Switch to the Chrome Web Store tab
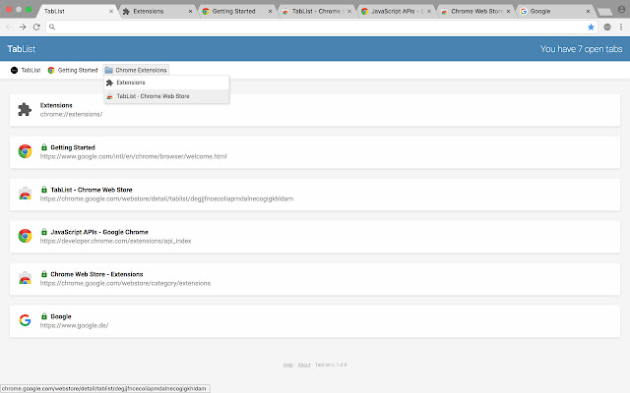The width and height of the screenshot is (630, 393). point(475,11)
